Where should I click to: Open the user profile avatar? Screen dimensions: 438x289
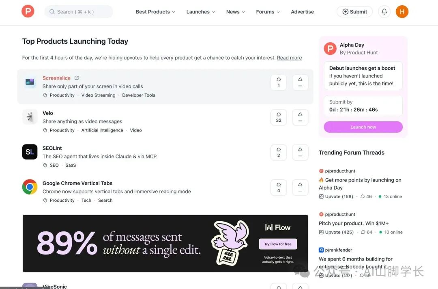[402, 12]
